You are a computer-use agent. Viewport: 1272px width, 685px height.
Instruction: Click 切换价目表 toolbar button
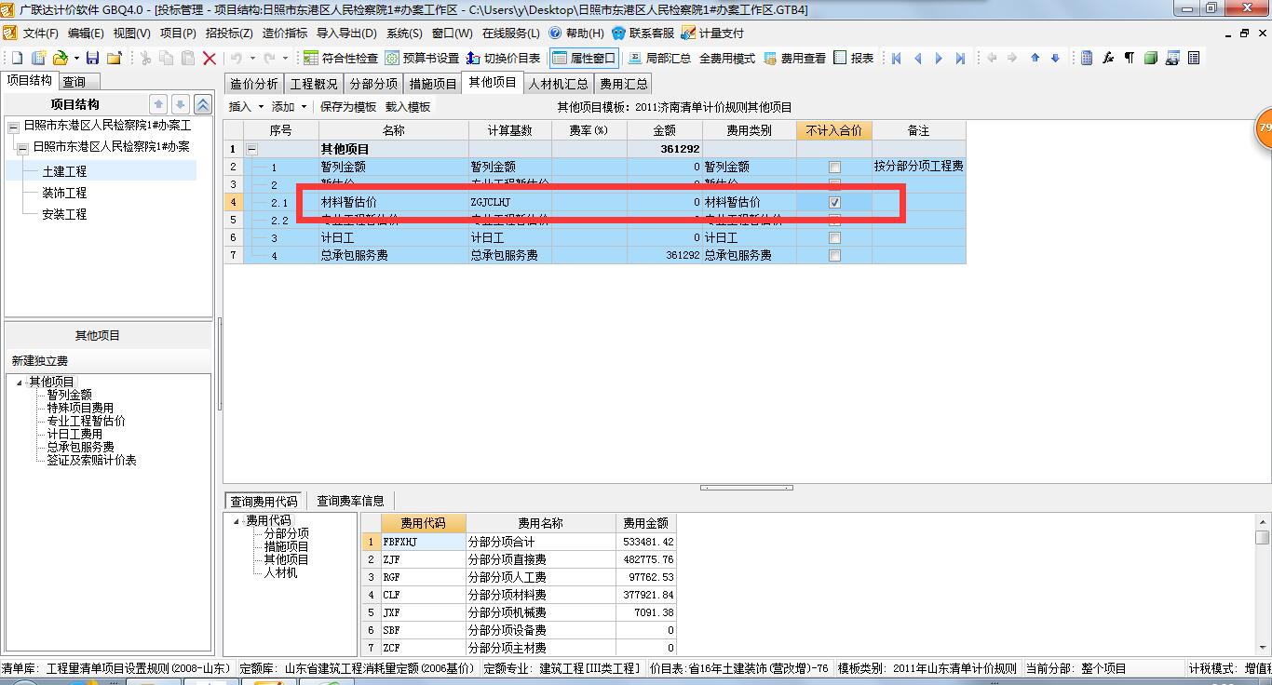point(504,58)
